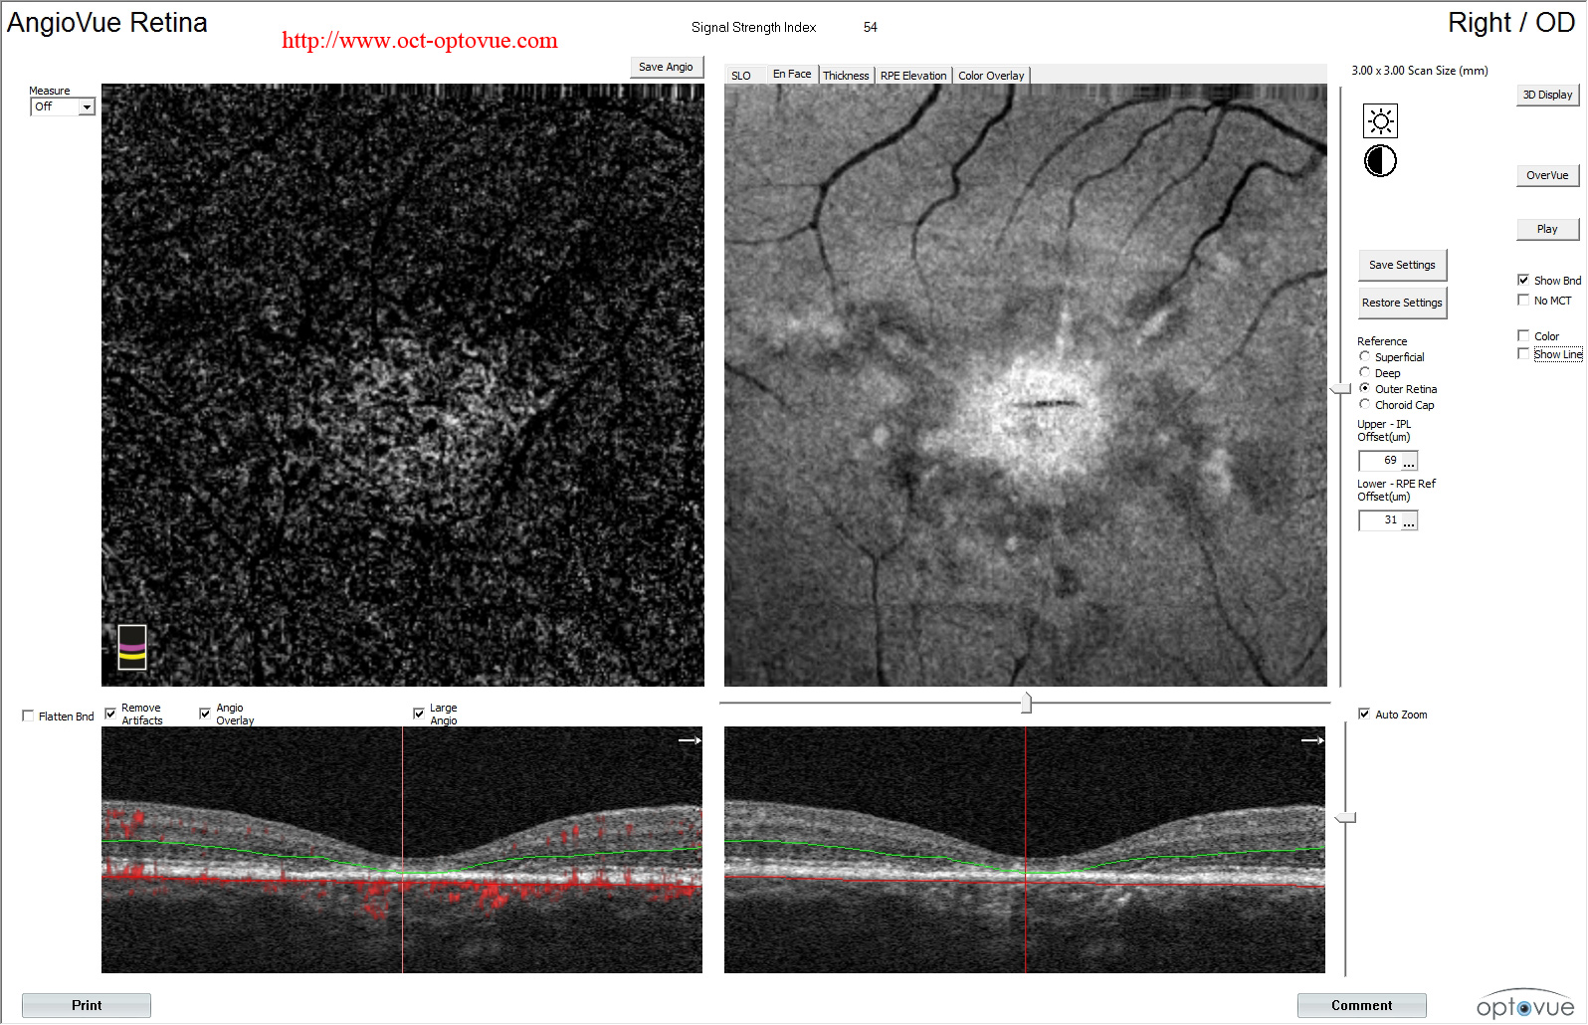Click the Right / OD eye label
The width and height of the screenshot is (1588, 1025).
click(x=1510, y=23)
